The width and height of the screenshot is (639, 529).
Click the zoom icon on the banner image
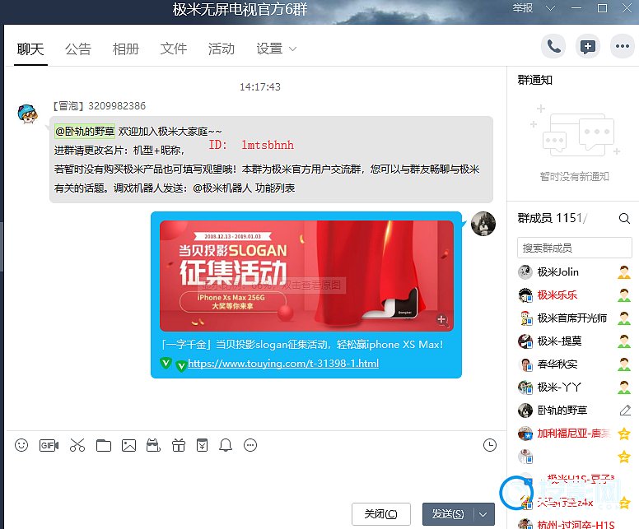441,320
